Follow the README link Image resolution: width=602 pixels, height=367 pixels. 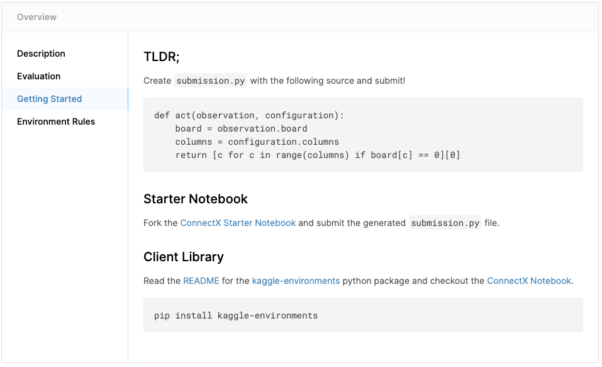click(201, 281)
